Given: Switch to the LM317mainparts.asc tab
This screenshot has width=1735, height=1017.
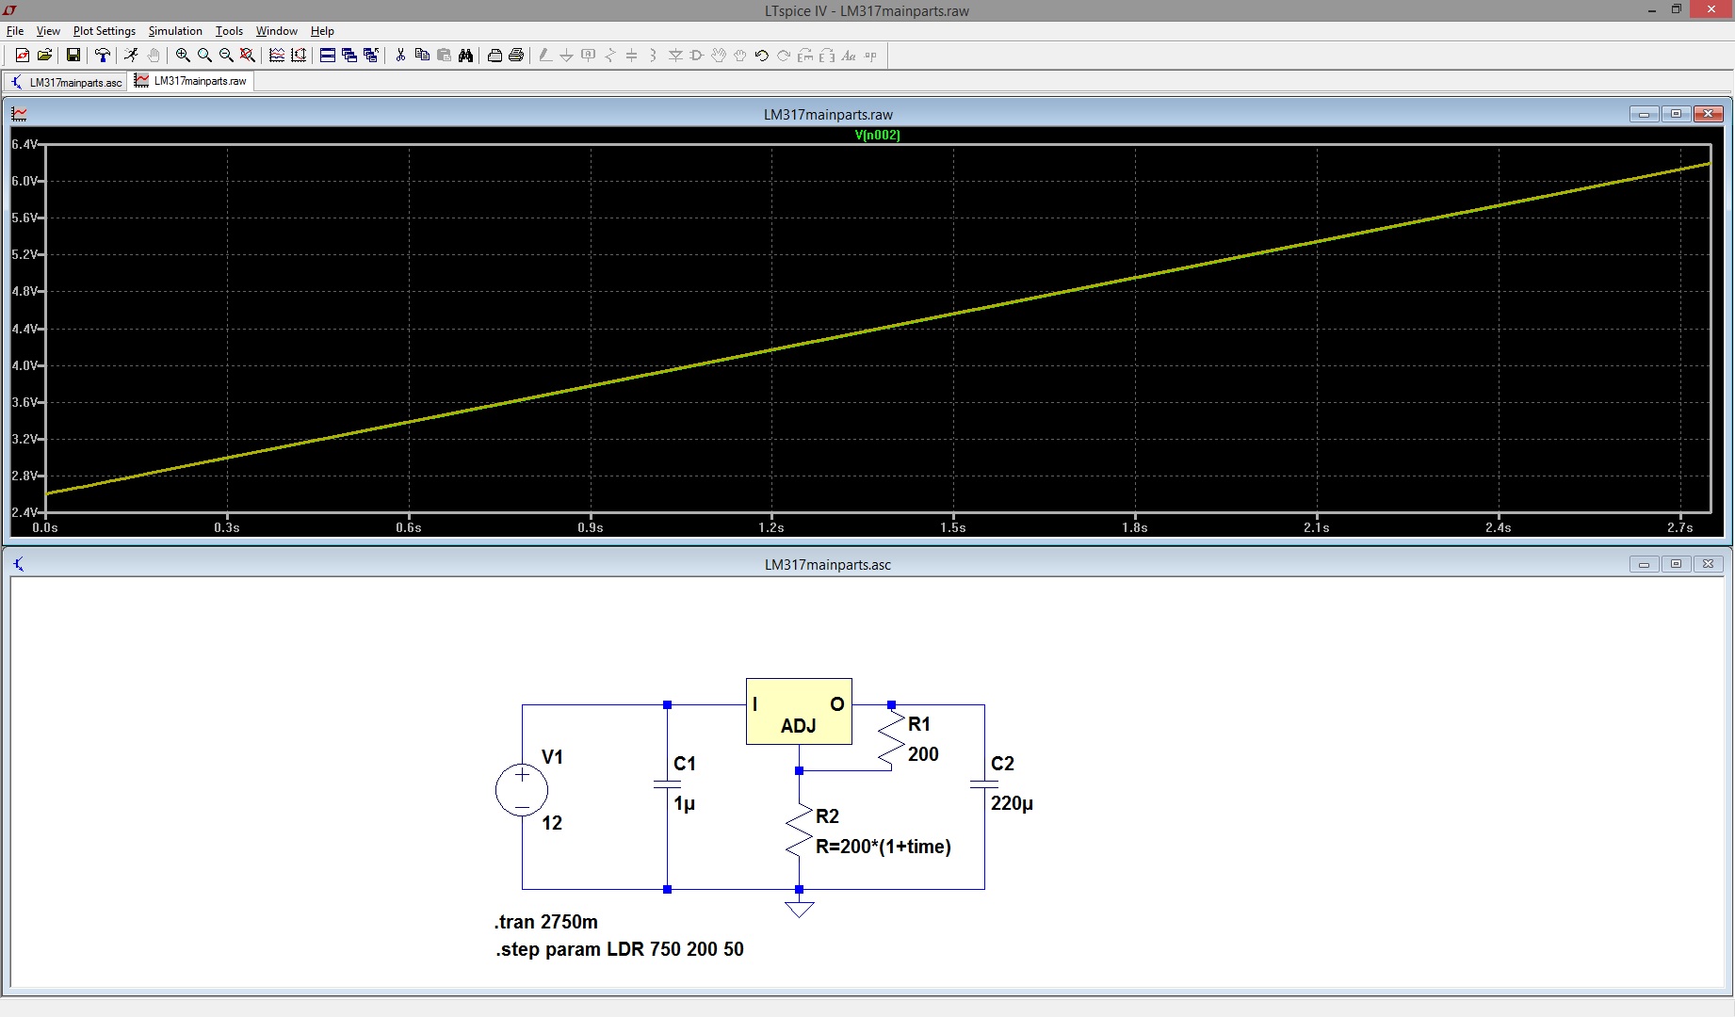Looking at the screenshot, I should point(66,82).
